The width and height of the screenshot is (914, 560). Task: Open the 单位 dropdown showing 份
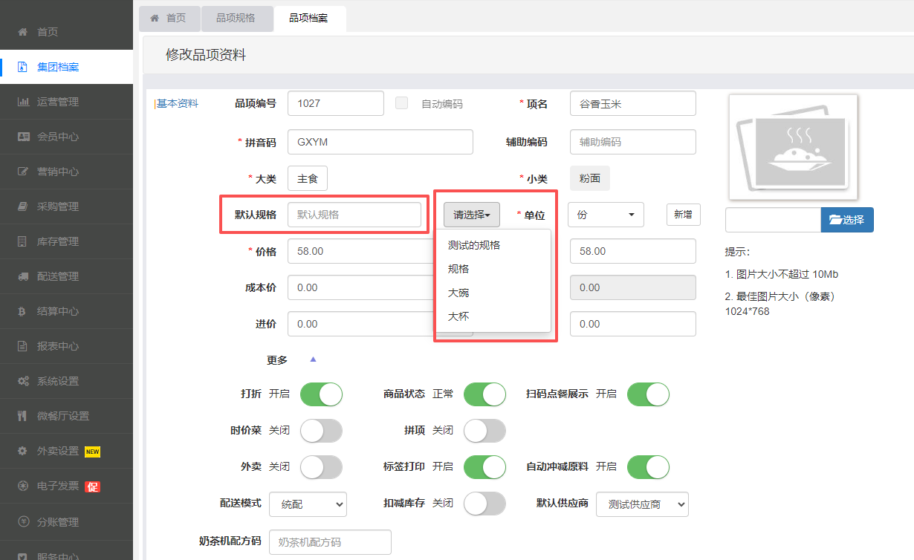pyautogui.click(x=605, y=215)
